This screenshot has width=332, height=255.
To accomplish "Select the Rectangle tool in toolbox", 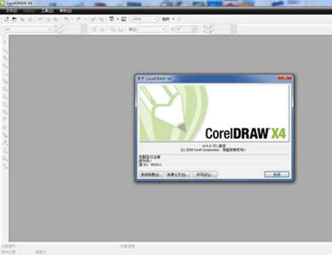I will tap(4, 89).
